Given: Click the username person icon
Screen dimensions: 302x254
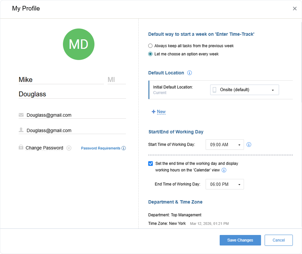Looking at the screenshot, I should tap(21, 130).
